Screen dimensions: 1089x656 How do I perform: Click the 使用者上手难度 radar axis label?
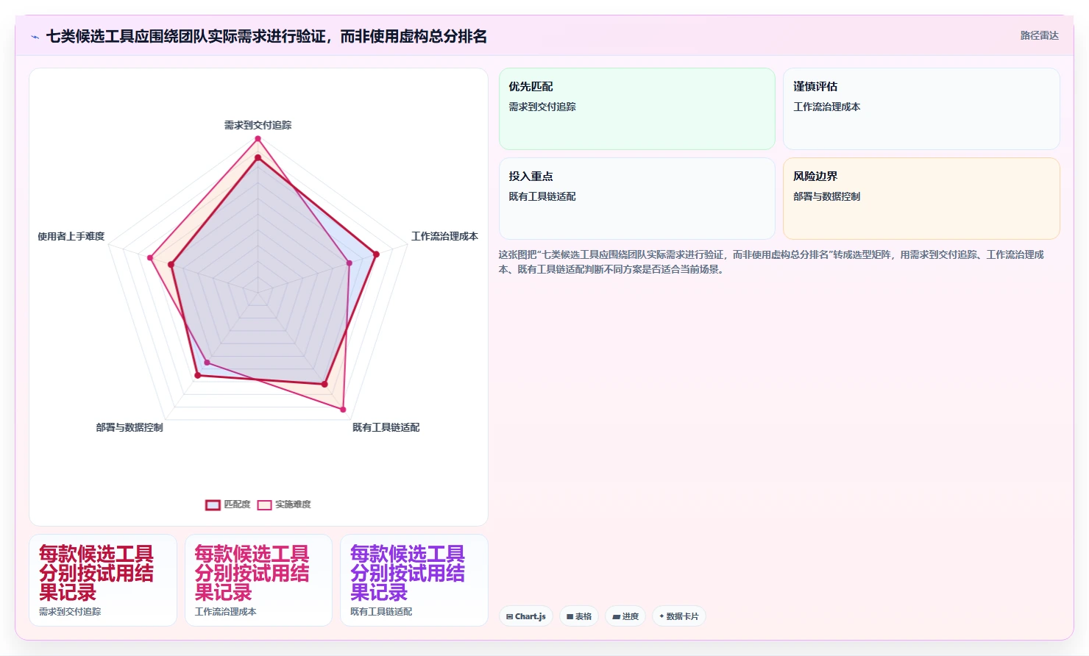click(x=71, y=236)
